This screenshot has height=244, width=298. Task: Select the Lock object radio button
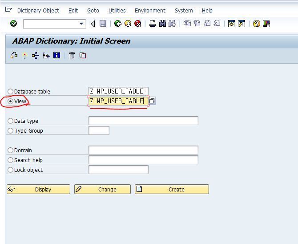coord(10,170)
